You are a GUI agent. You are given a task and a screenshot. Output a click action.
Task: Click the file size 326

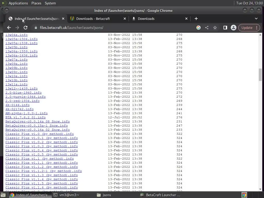click(179, 167)
